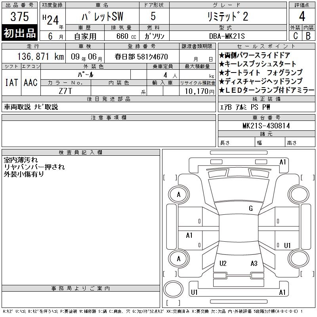Image resolution: width=317 pixels, height=317 pixels.
Task: Select chassis number MK21S-430814
Action: point(266,126)
